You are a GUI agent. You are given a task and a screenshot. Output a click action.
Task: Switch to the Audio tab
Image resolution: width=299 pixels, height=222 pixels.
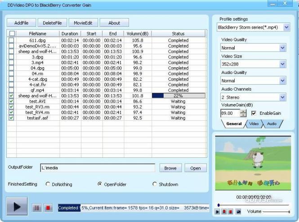pos(272,124)
